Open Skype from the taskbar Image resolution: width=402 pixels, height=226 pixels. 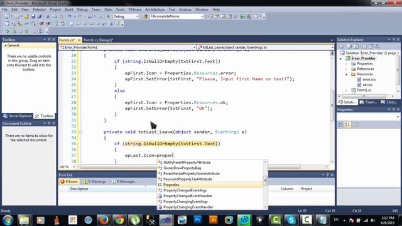(291, 220)
